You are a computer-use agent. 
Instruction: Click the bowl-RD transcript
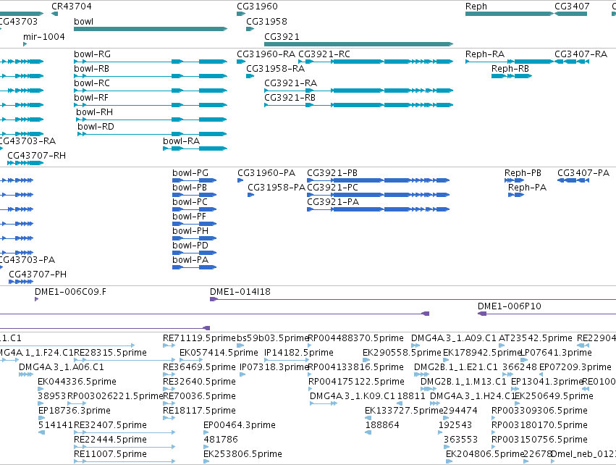[153, 134]
